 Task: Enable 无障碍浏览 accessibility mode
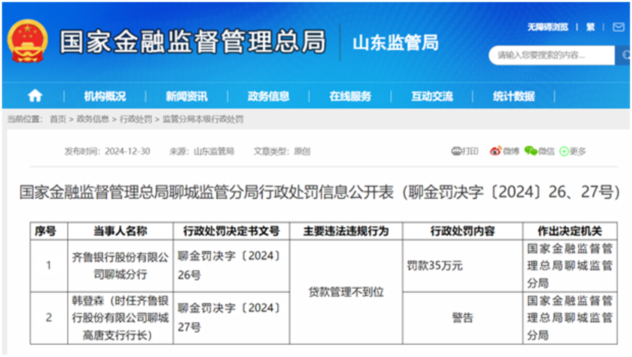(x=548, y=27)
